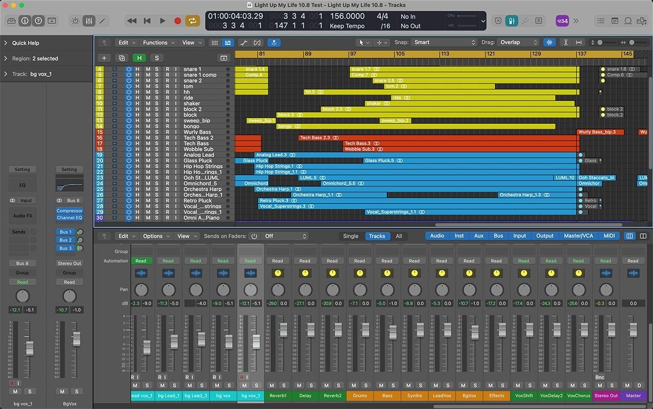The width and height of the screenshot is (653, 409).
Task: Toggle the Inspector icon in the toolbar
Action: tap(24, 21)
